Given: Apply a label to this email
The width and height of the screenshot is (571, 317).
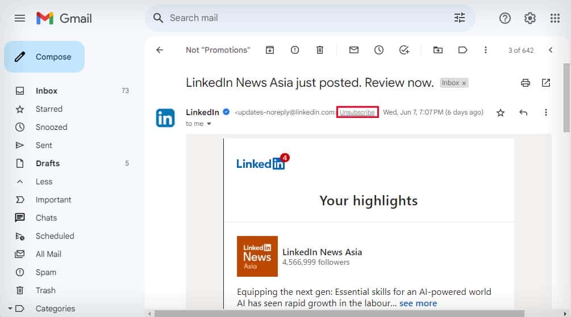Looking at the screenshot, I should point(462,50).
